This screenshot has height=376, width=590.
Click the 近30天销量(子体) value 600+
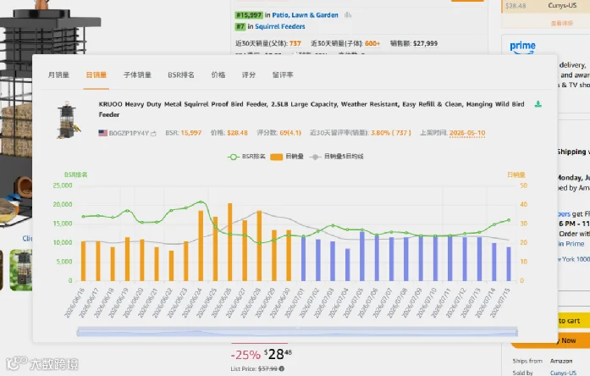(372, 43)
